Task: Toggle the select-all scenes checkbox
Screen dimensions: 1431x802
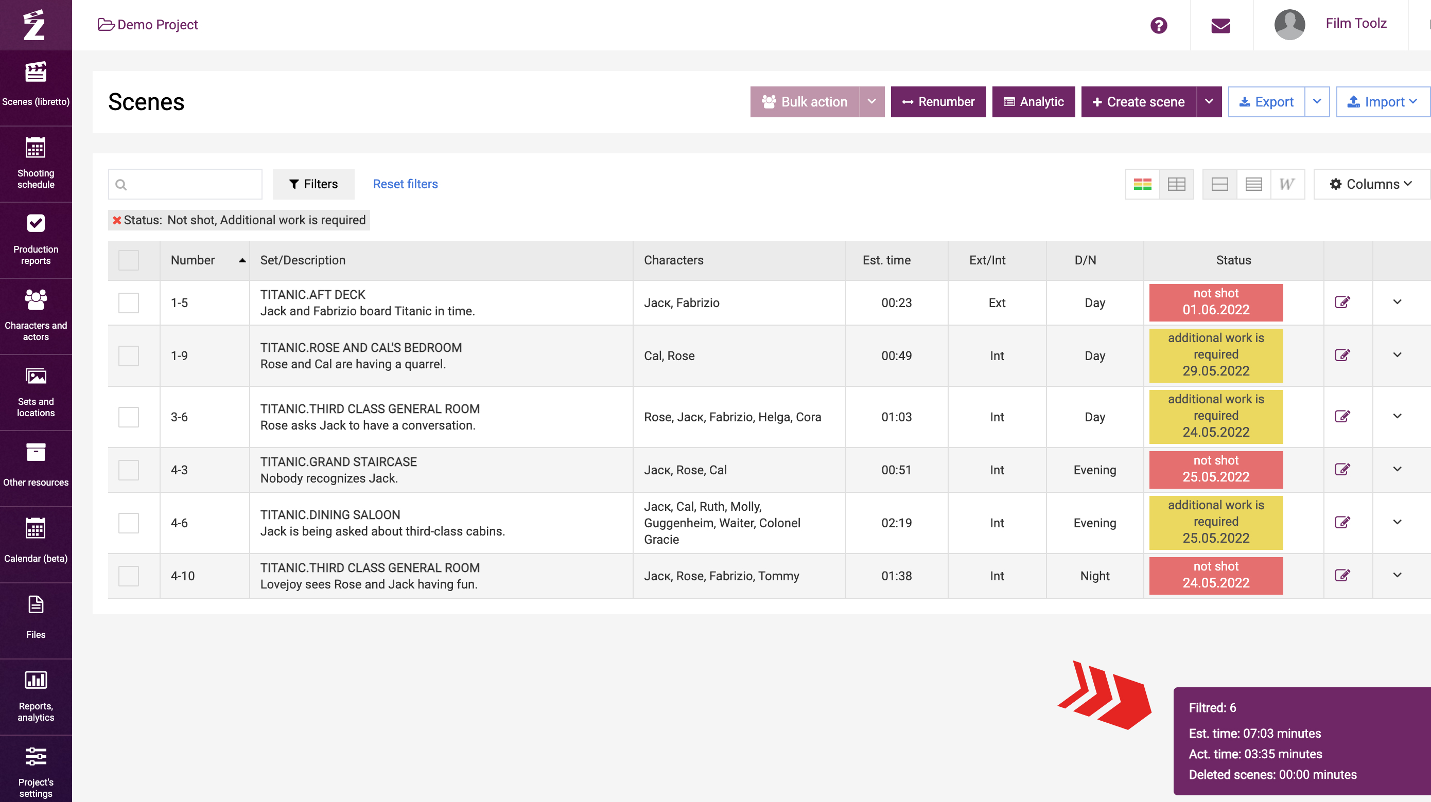Action: click(x=128, y=260)
